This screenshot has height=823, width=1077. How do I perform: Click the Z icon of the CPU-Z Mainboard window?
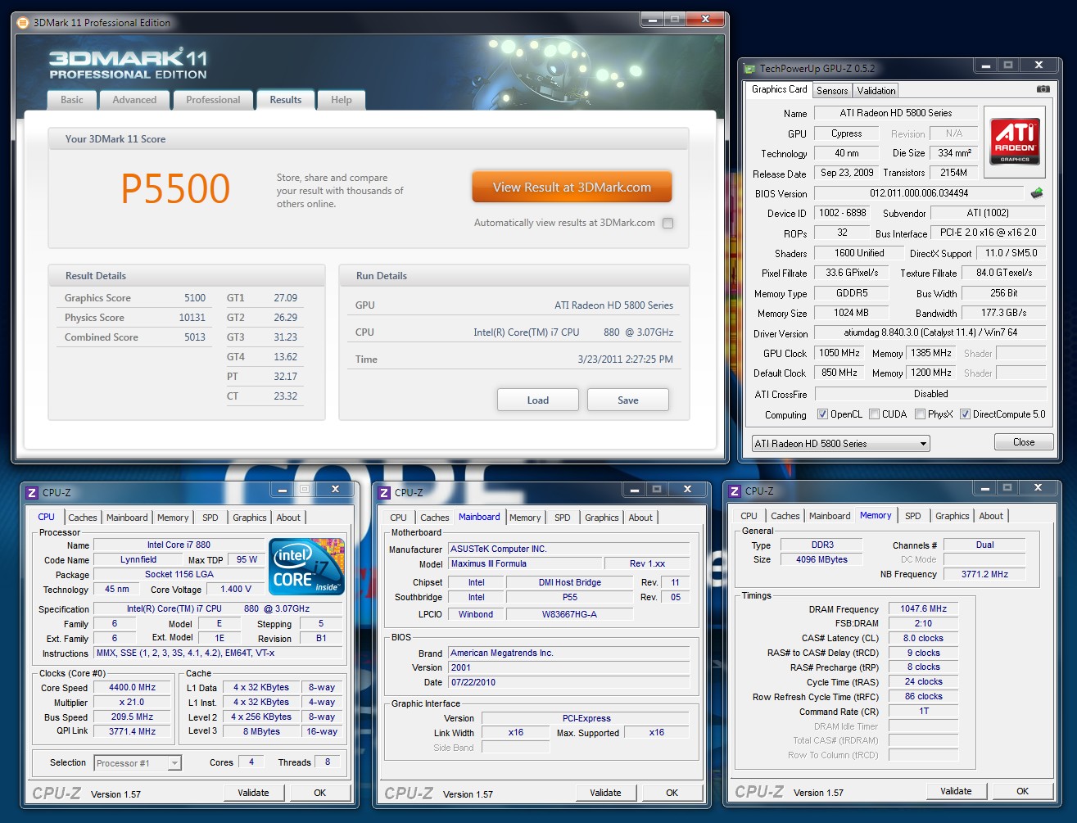click(383, 492)
